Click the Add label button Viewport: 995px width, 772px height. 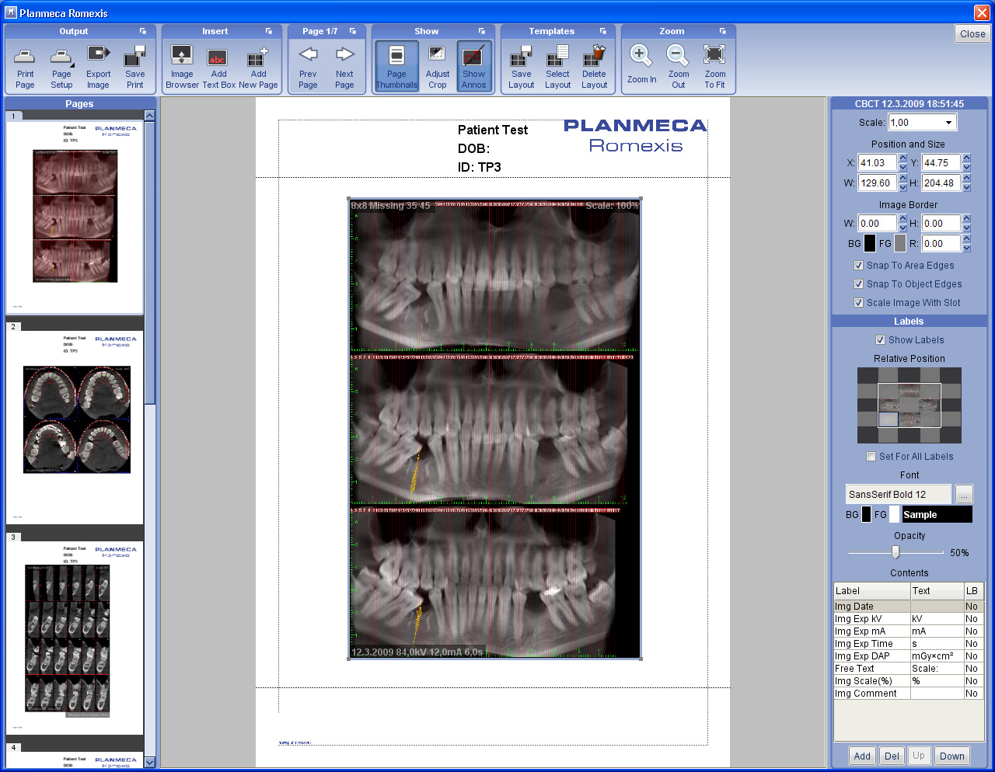point(862,756)
